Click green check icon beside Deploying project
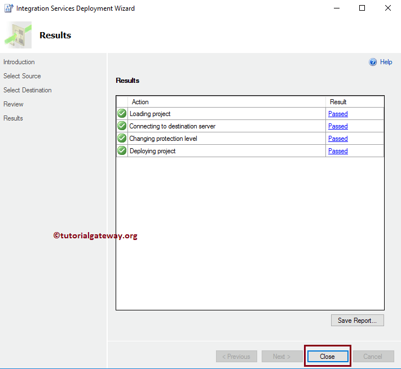 pos(122,150)
